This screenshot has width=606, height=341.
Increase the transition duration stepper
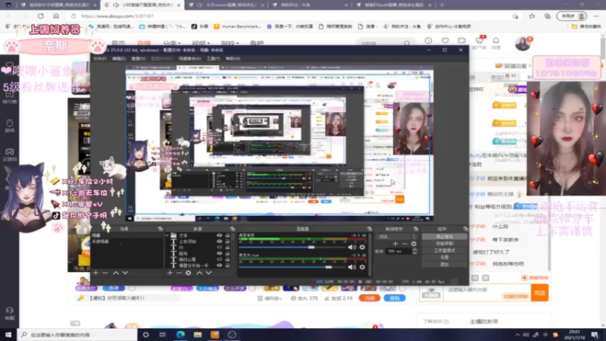tap(414, 249)
